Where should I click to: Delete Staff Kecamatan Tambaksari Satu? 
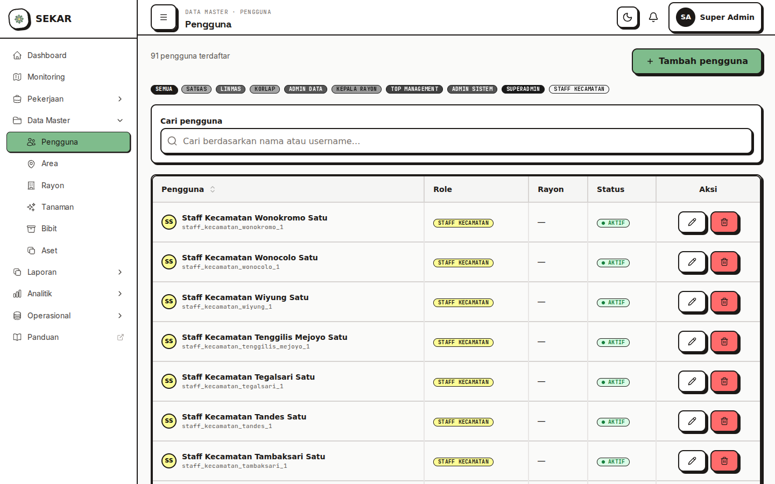tap(724, 461)
